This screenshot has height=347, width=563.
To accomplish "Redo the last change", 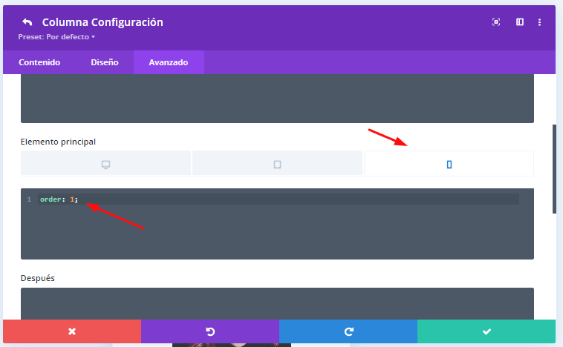I will coord(348,331).
